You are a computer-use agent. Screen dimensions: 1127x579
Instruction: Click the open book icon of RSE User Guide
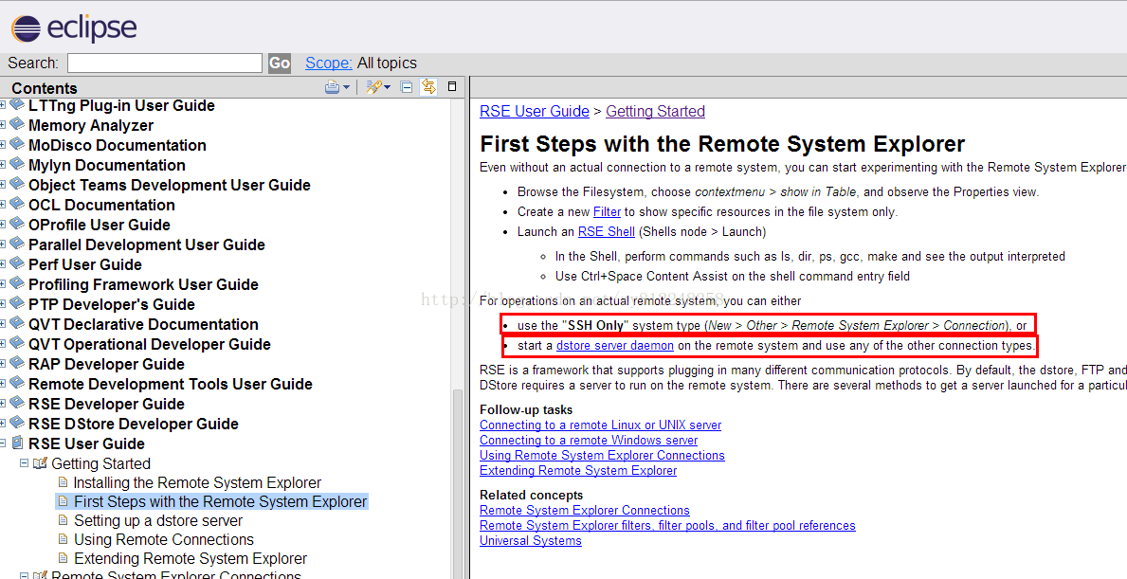pos(17,443)
